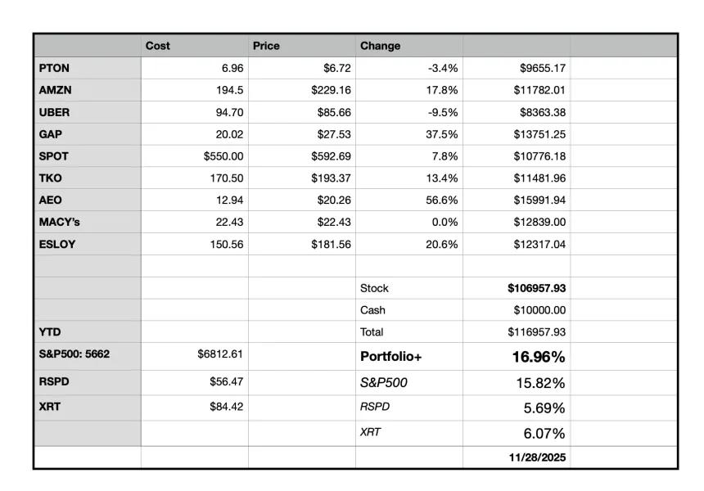Select ESLOY cost cell 150.56
The height and width of the screenshot is (491, 704).
tap(194, 244)
